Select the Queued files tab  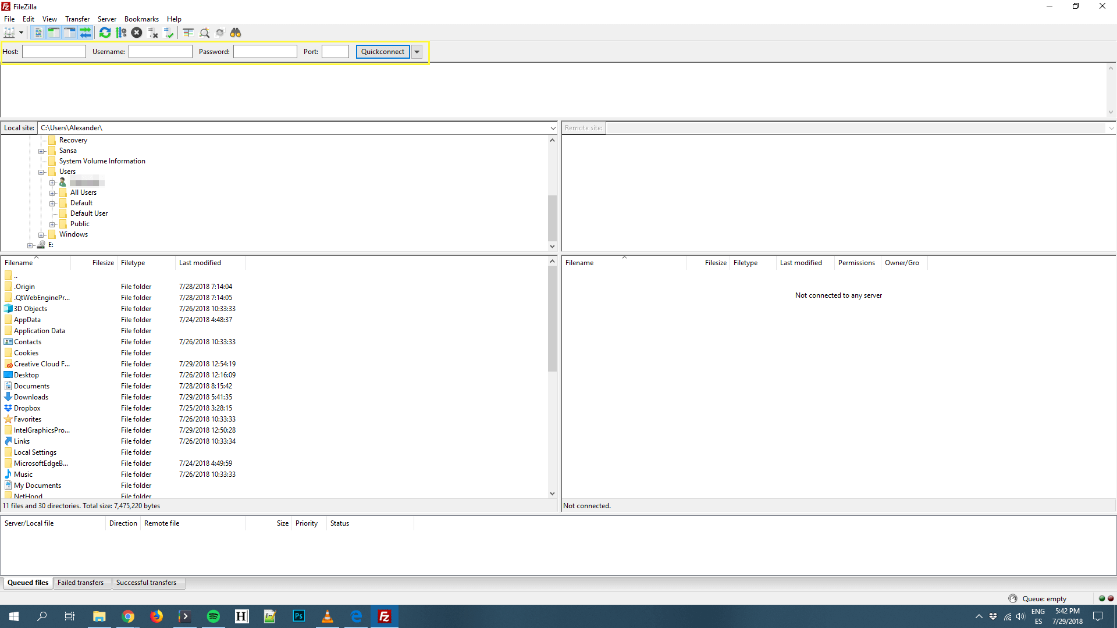click(27, 583)
